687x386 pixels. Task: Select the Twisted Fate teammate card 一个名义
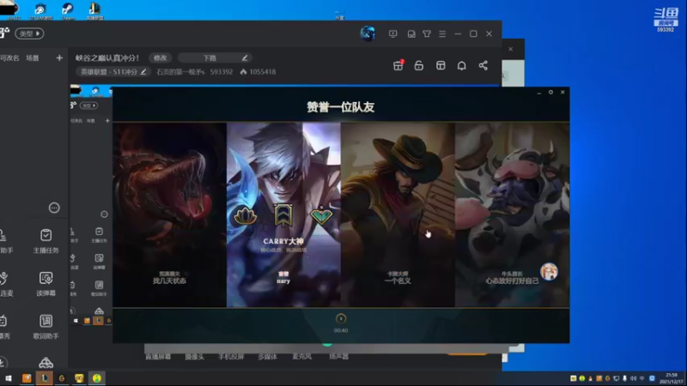398,214
